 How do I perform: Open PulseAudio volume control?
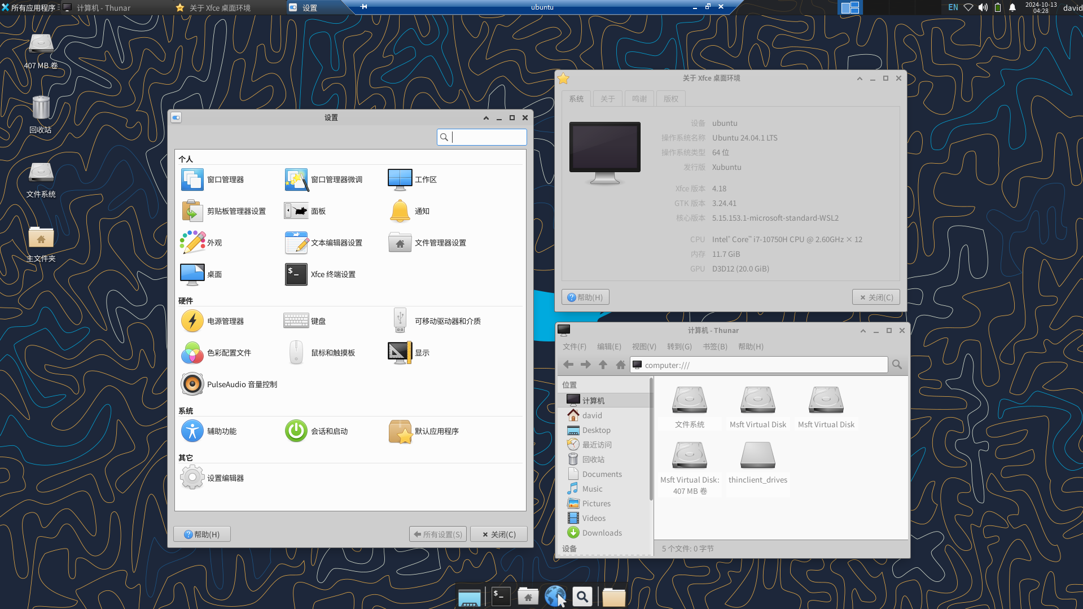coord(229,384)
